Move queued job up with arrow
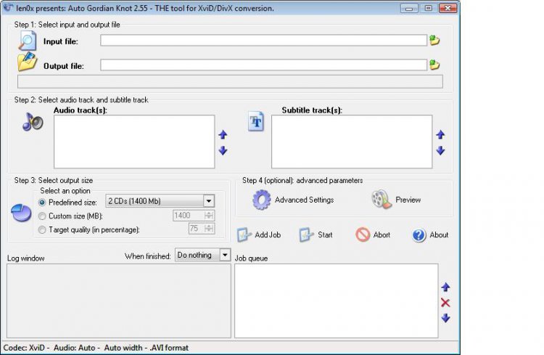Screen dimensions: 544x355 pyautogui.click(x=445, y=287)
